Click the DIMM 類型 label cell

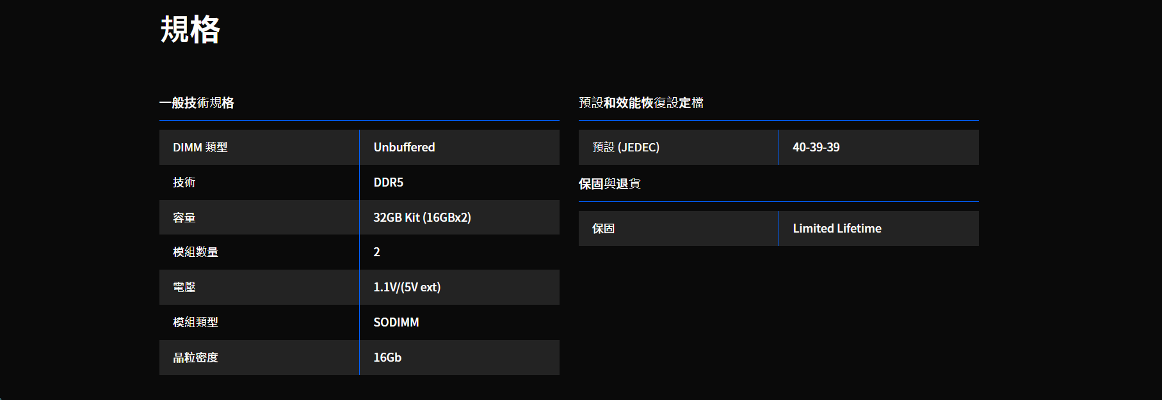259,148
